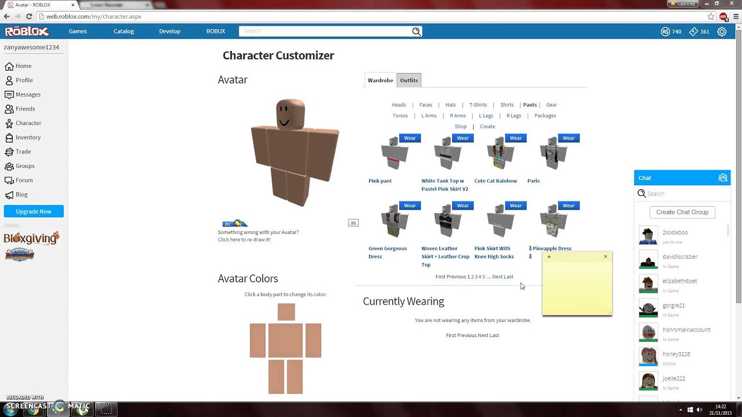742x417 pixels.
Task: Show the Packages wardrobe category
Action: point(545,116)
